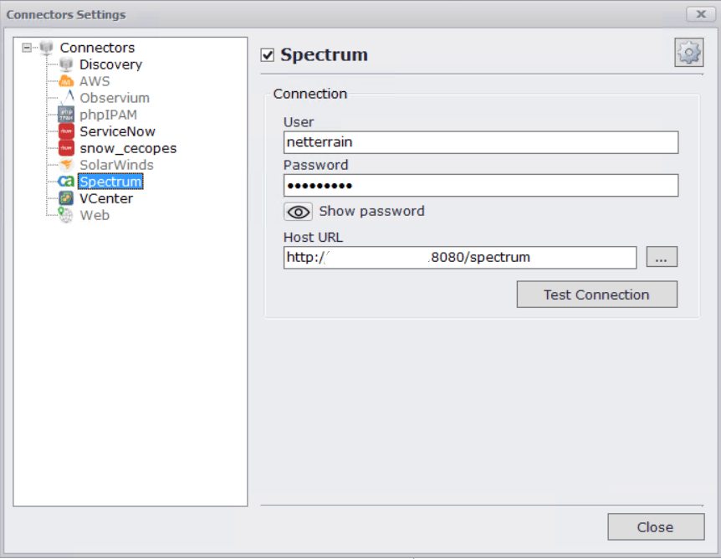Click the Close button

[x=656, y=527]
